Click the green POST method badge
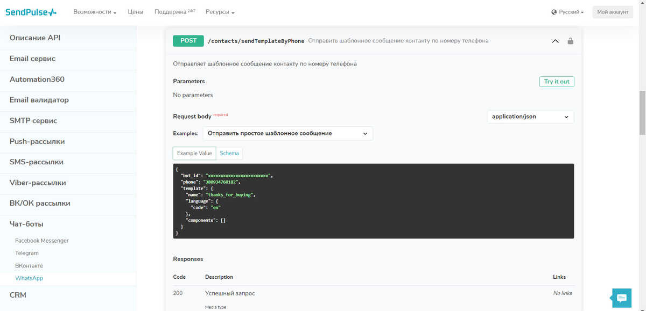Viewport: 646px width, 311px height. 188,41
